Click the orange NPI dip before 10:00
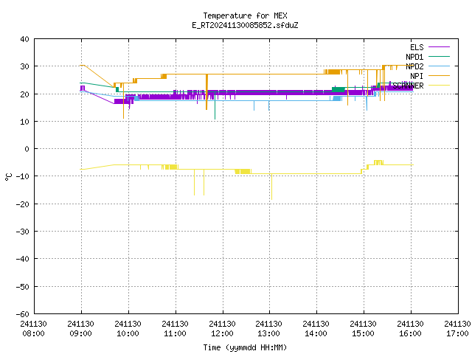This screenshot has width=472, height=354. (123, 101)
